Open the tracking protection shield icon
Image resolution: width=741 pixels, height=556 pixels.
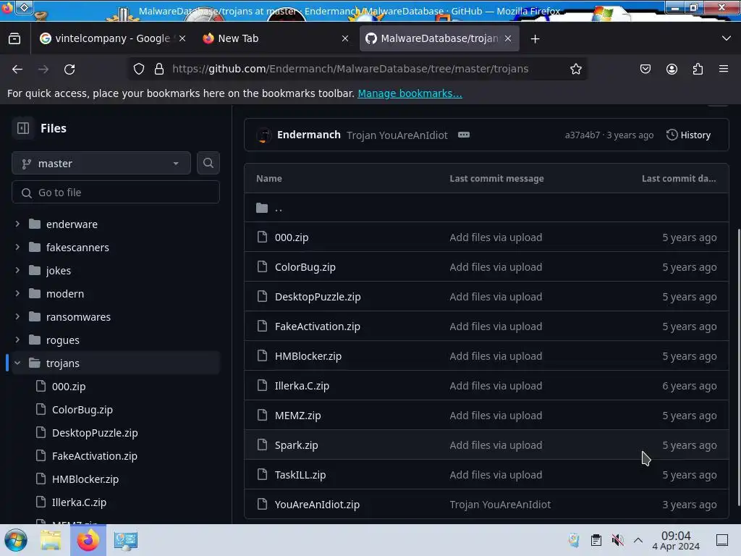tap(138, 69)
